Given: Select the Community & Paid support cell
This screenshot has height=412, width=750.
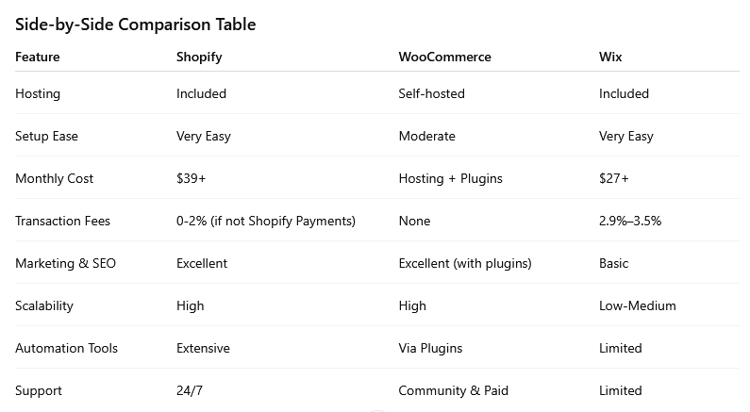Looking at the screenshot, I should 452,390.
